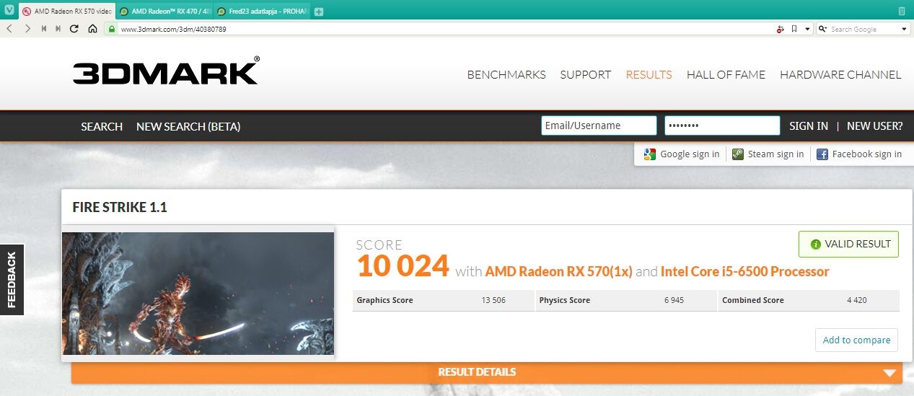The height and width of the screenshot is (396, 914).
Task: Open the address bar history dropdown arrow
Action: [807, 29]
